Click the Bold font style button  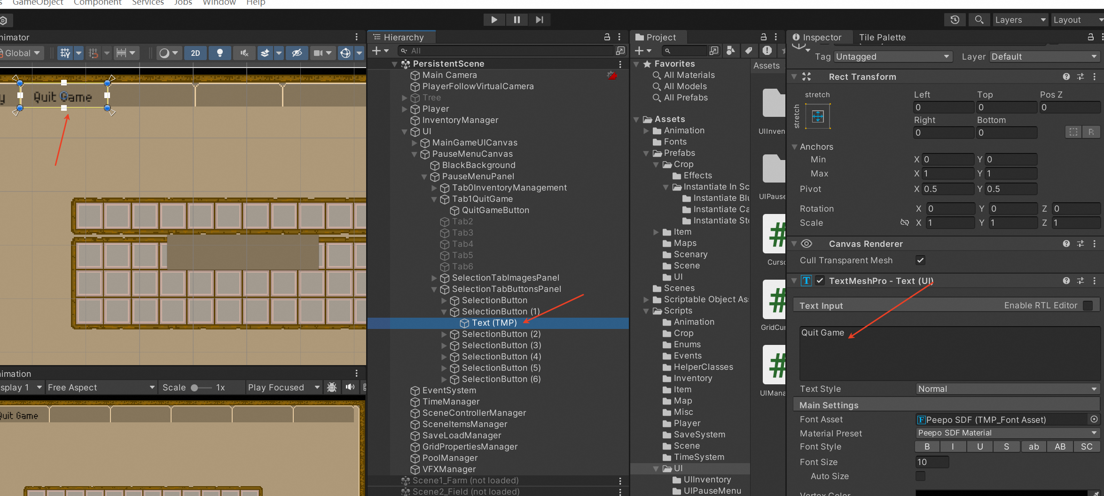[x=927, y=447]
